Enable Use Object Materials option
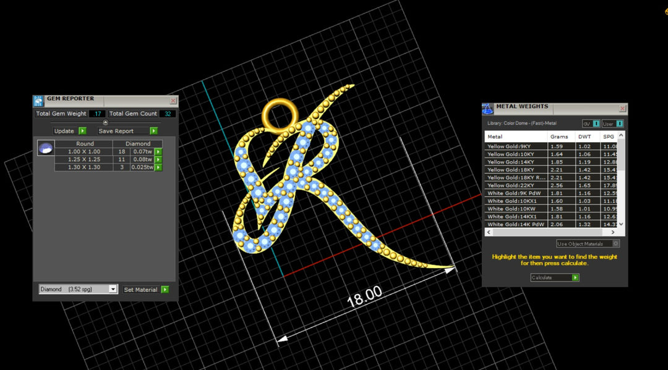Image resolution: width=668 pixels, height=370 pixels. [x=615, y=244]
